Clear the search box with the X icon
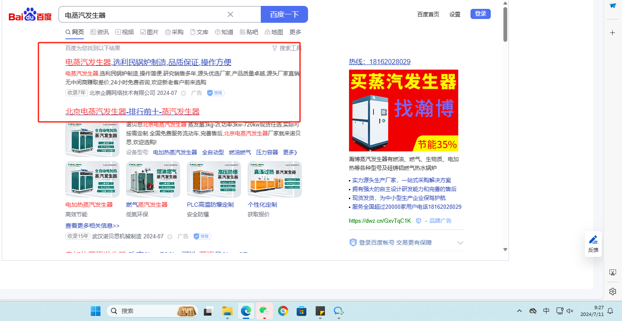 point(230,14)
